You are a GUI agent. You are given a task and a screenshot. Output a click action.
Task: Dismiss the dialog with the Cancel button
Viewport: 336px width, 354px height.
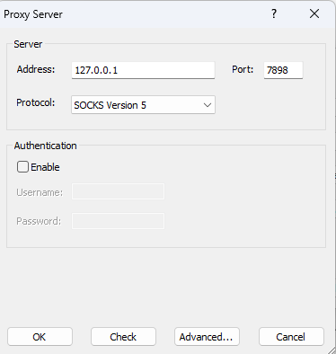tap(291, 337)
